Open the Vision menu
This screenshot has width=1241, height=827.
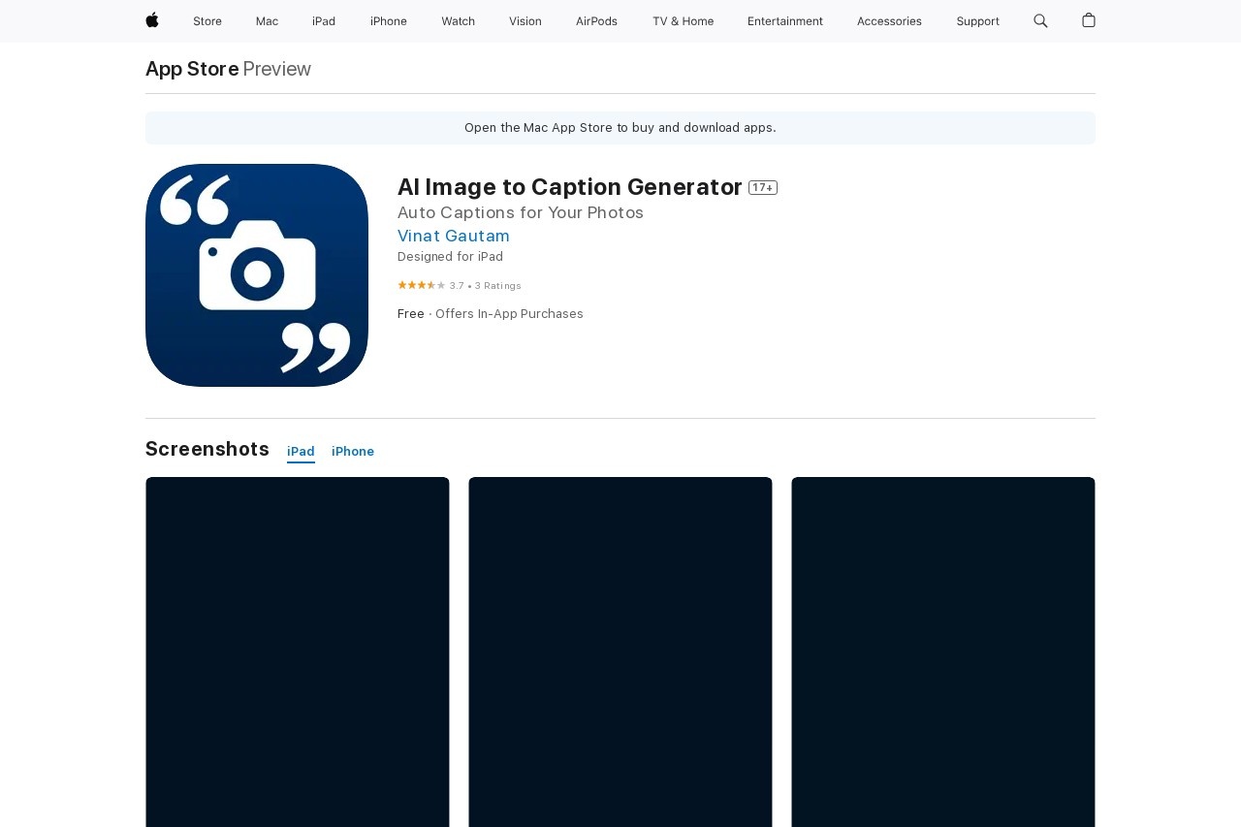click(x=525, y=21)
